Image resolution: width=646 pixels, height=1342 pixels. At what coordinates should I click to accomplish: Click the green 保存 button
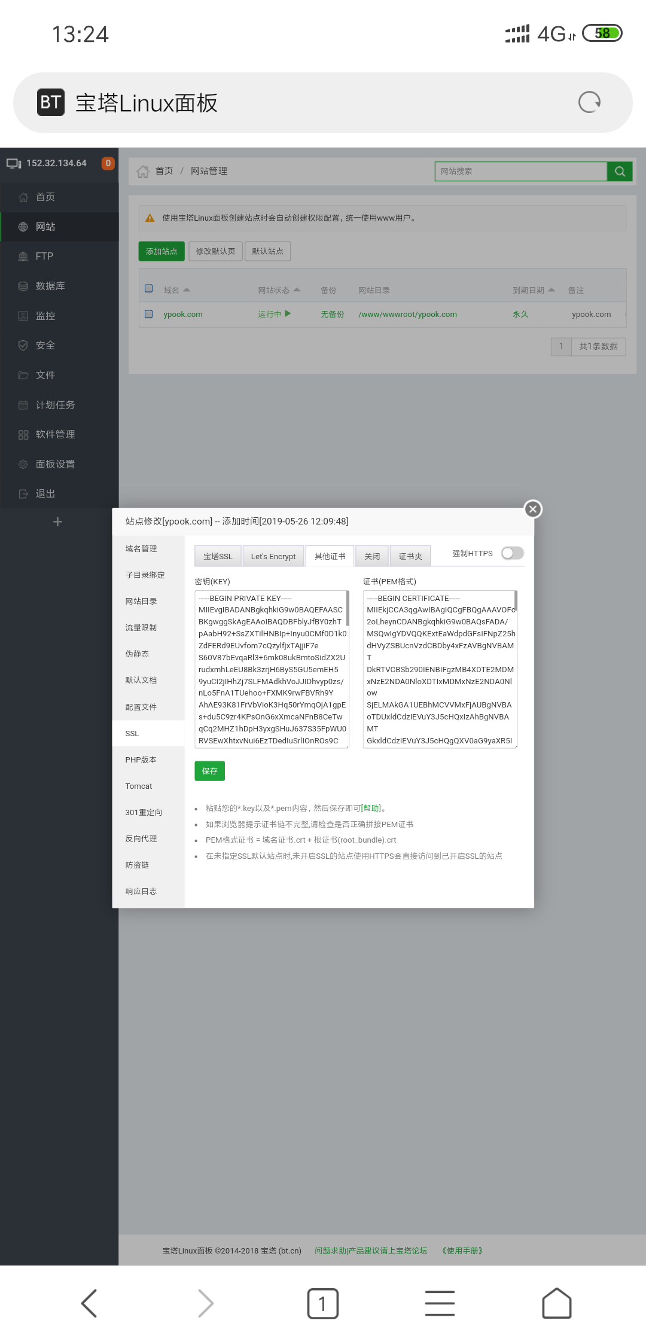coord(210,771)
